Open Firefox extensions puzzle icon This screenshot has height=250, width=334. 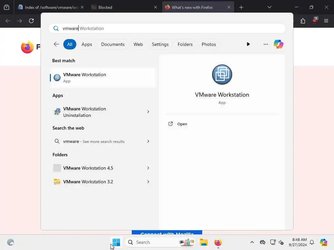(303, 21)
